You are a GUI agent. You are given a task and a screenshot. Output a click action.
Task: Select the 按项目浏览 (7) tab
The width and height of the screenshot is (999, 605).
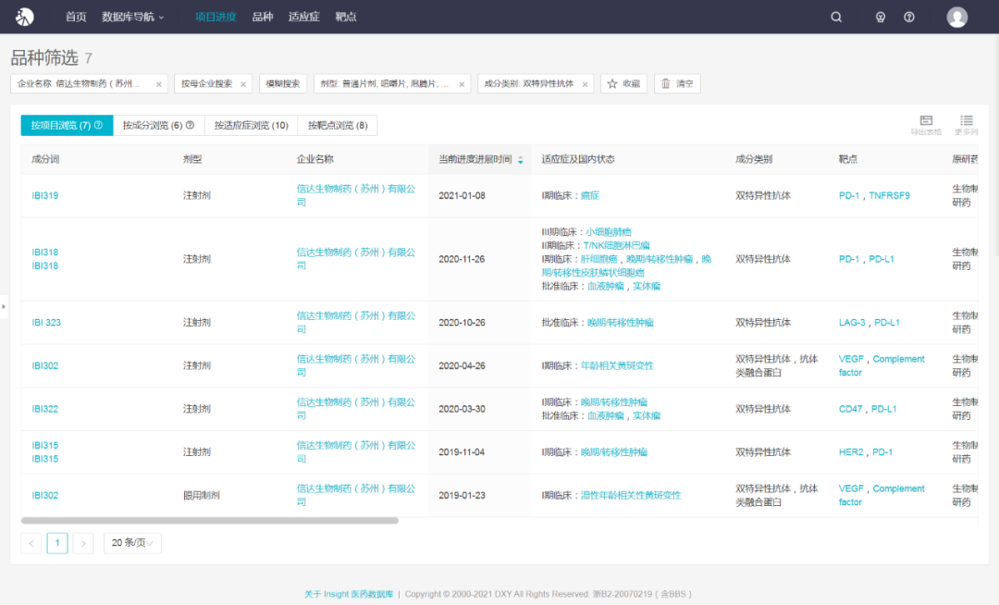click(x=67, y=126)
